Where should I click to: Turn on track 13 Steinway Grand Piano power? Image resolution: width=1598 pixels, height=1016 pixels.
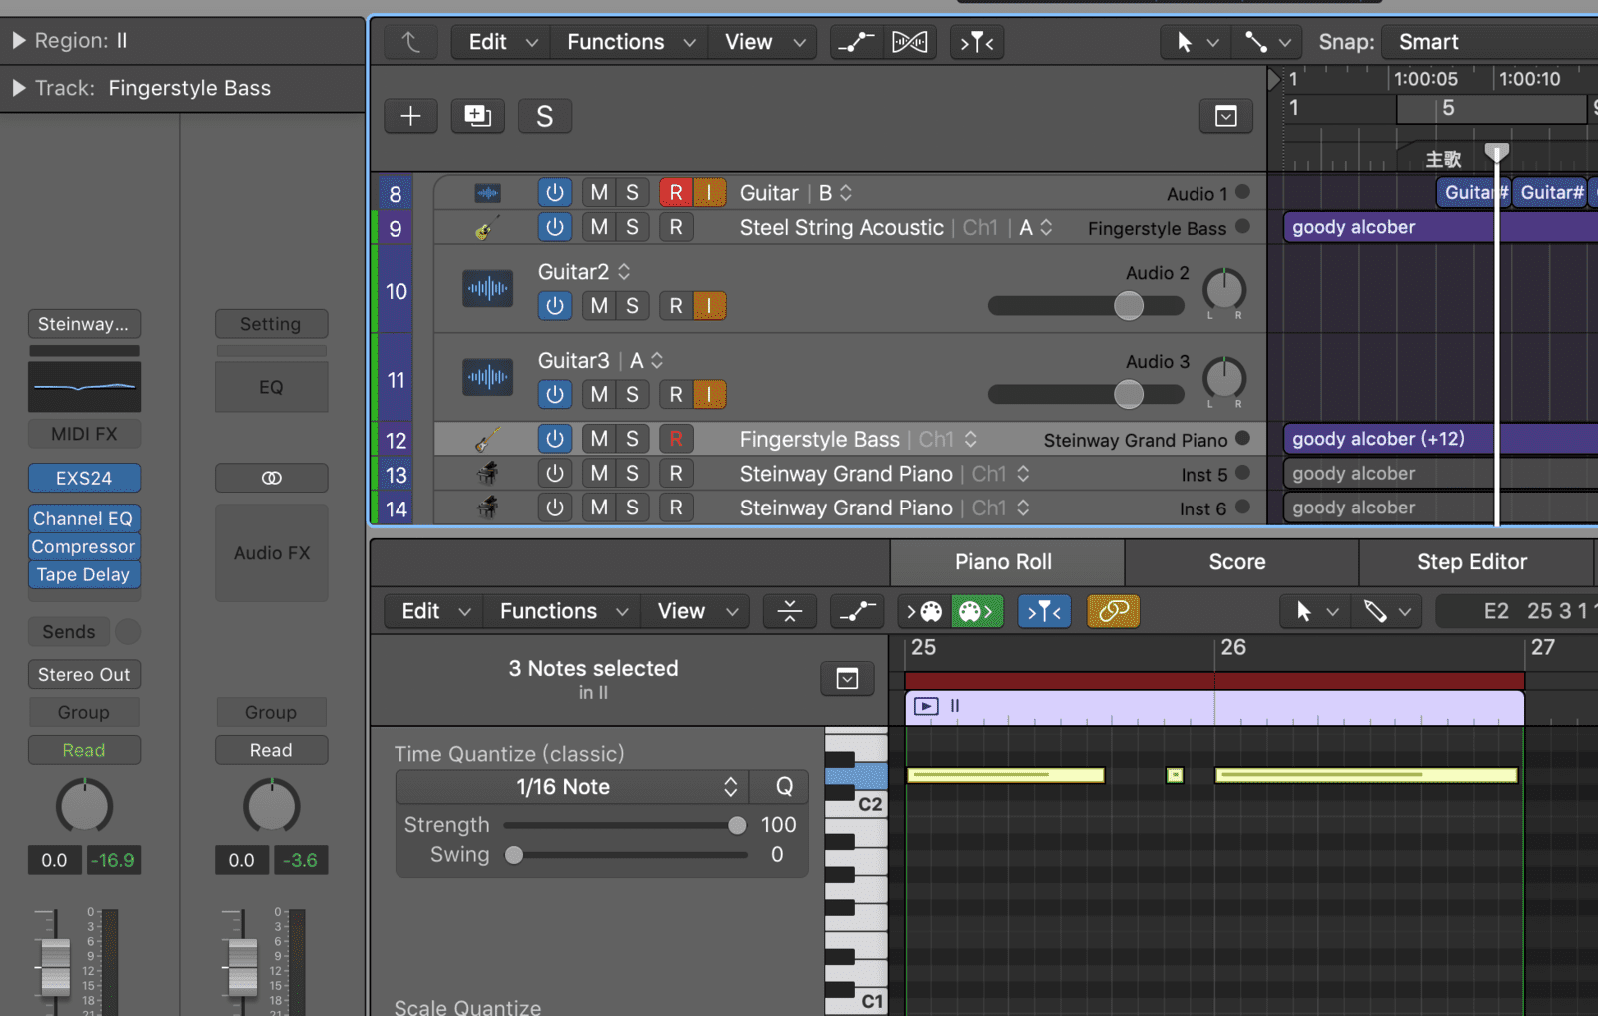click(x=555, y=473)
